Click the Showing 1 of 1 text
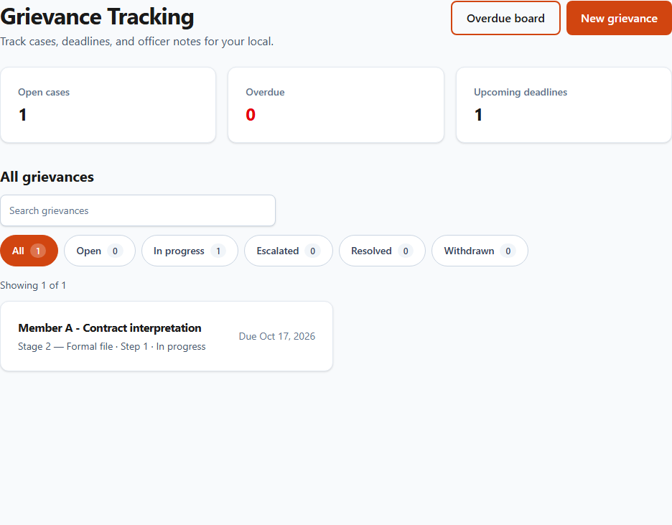 click(x=33, y=285)
